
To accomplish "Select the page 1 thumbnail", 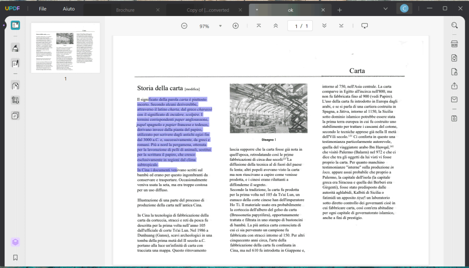I will point(65,48).
